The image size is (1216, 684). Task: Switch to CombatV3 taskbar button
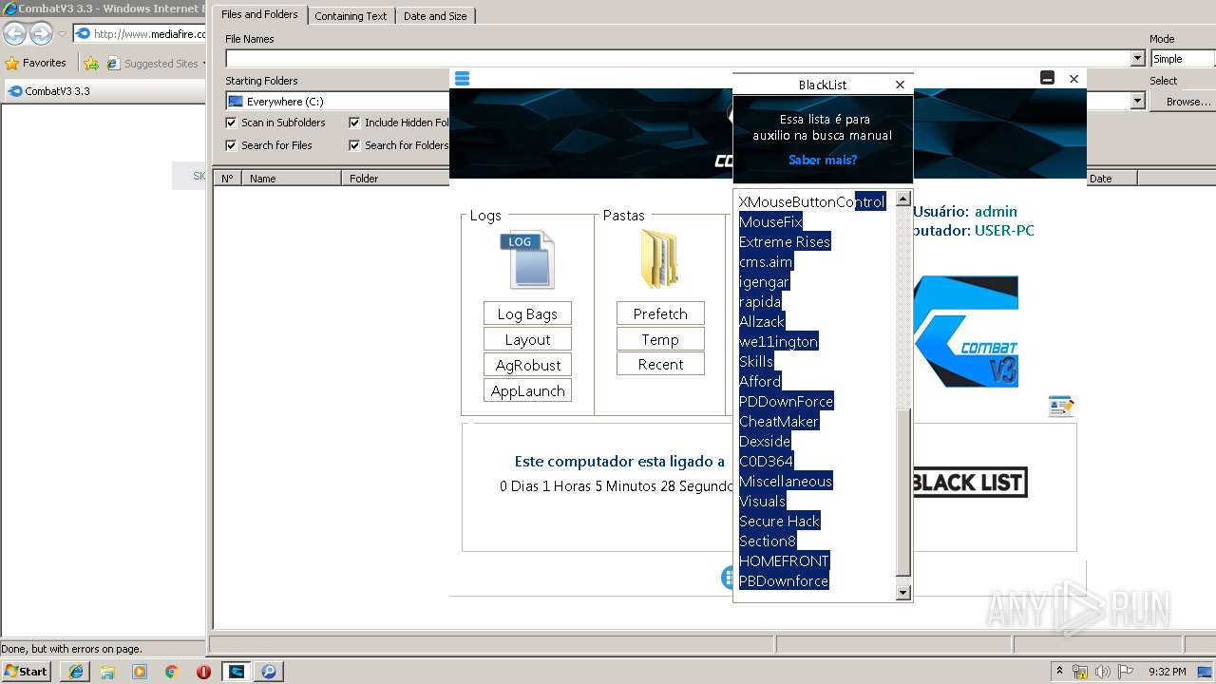click(x=236, y=672)
